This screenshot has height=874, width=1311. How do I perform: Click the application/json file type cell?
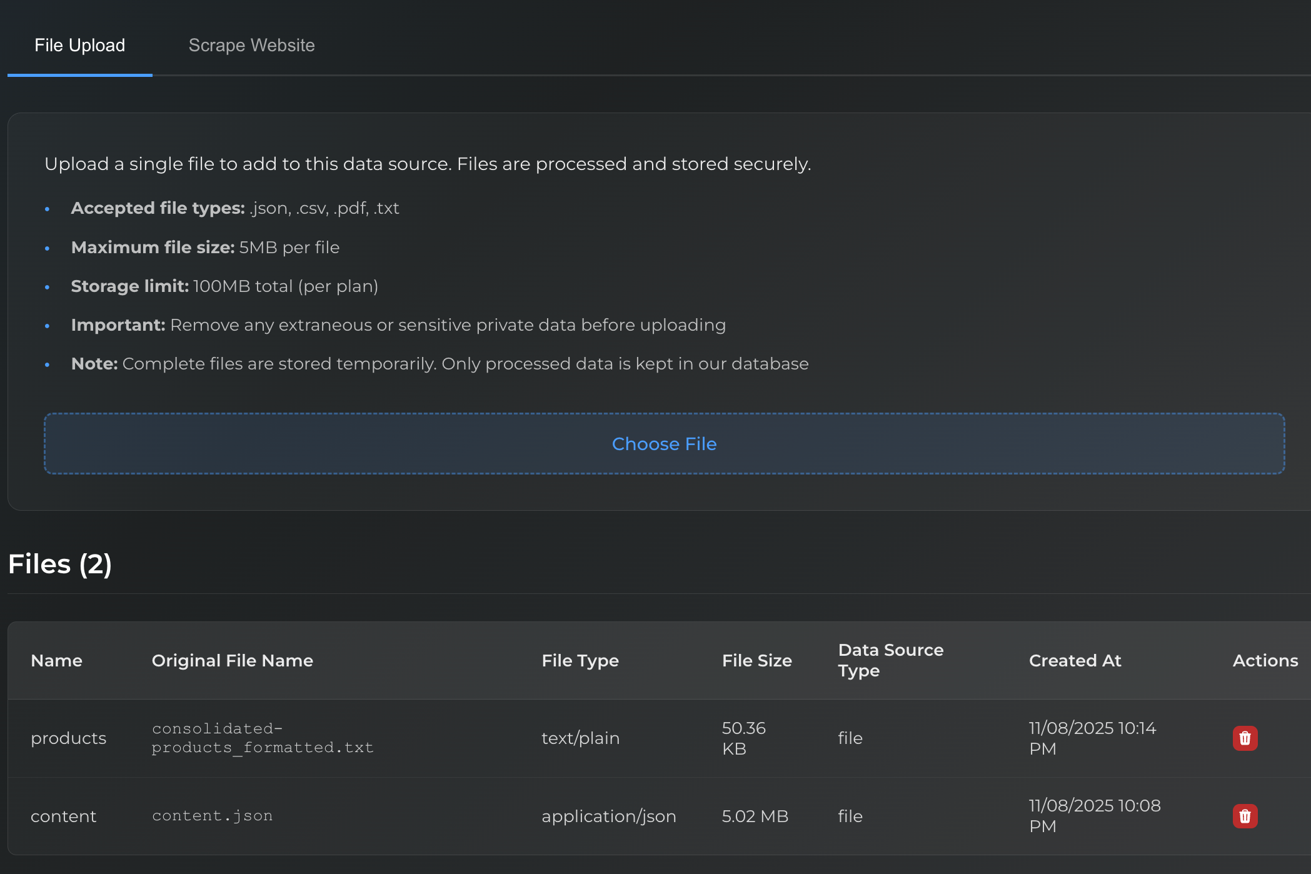[608, 816]
